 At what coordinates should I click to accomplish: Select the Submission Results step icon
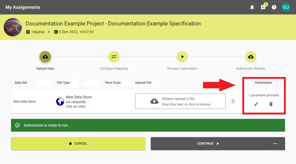251,57
